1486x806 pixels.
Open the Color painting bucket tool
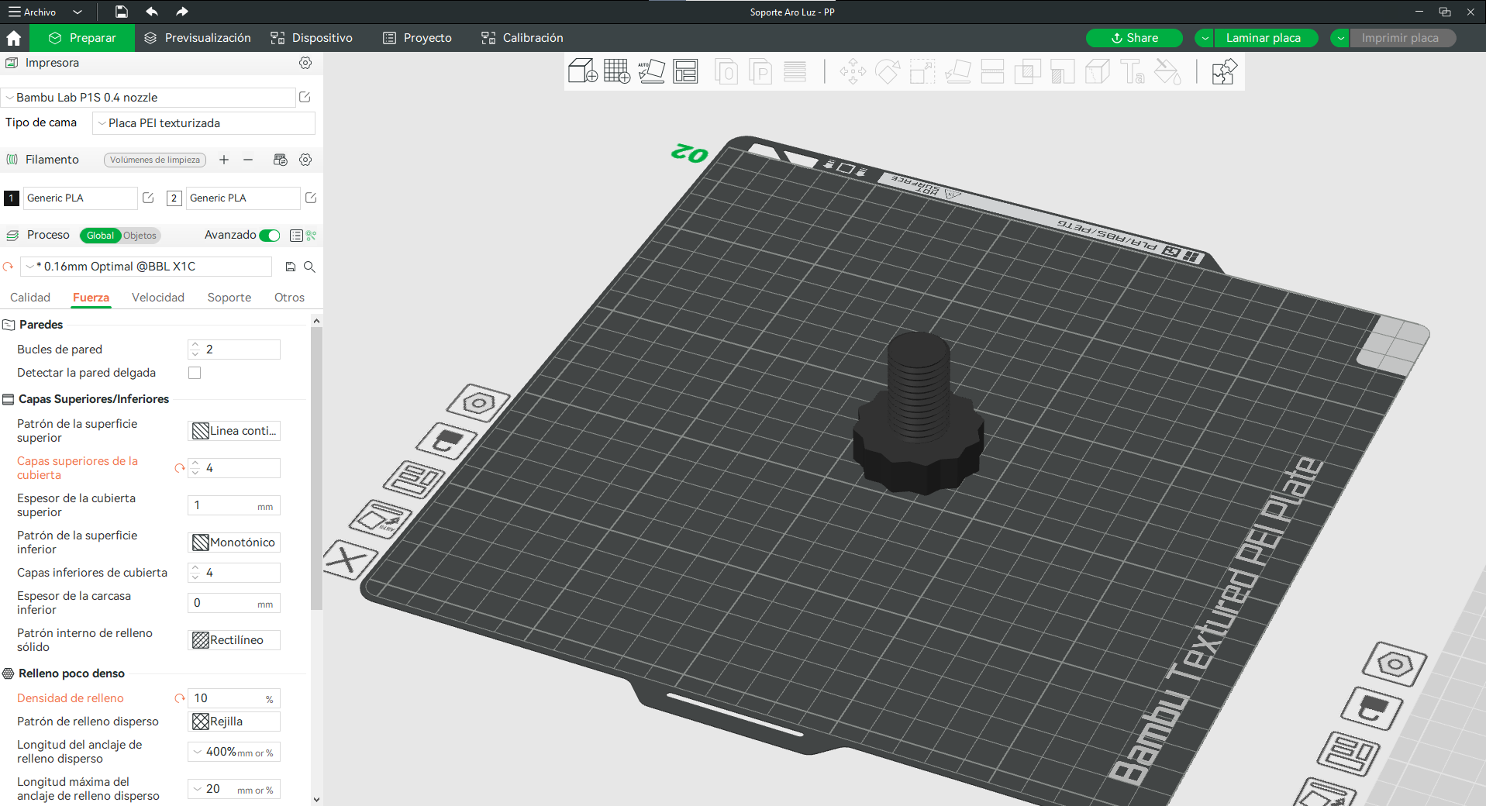(1167, 72)
